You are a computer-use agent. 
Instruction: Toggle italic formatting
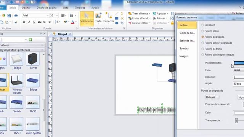[29, 22]
